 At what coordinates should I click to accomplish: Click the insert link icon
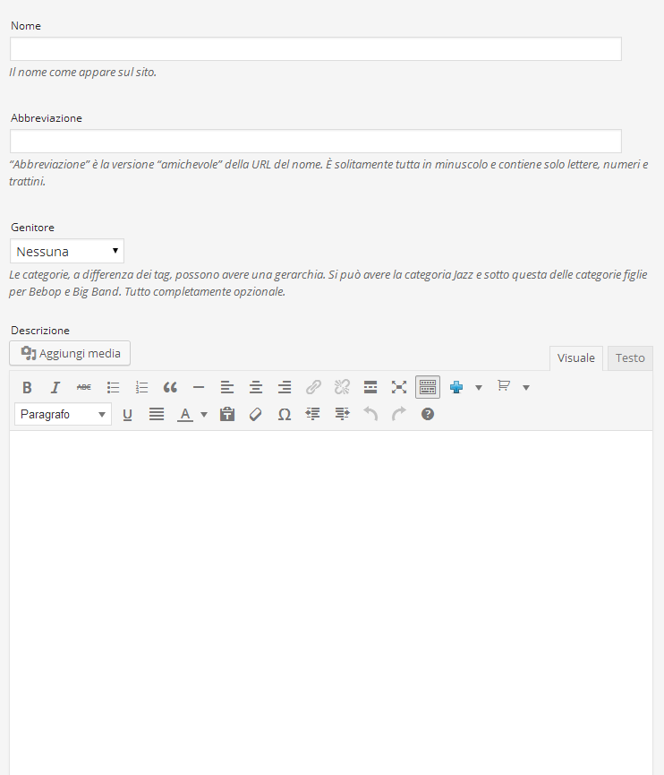pos(313,387)
